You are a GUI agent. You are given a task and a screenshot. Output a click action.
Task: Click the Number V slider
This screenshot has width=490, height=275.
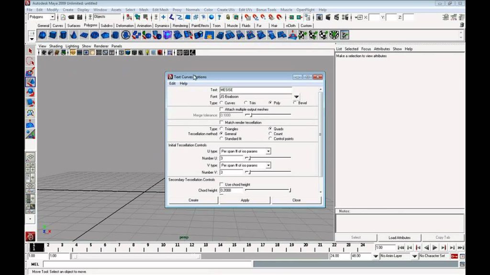click(268, 172)
